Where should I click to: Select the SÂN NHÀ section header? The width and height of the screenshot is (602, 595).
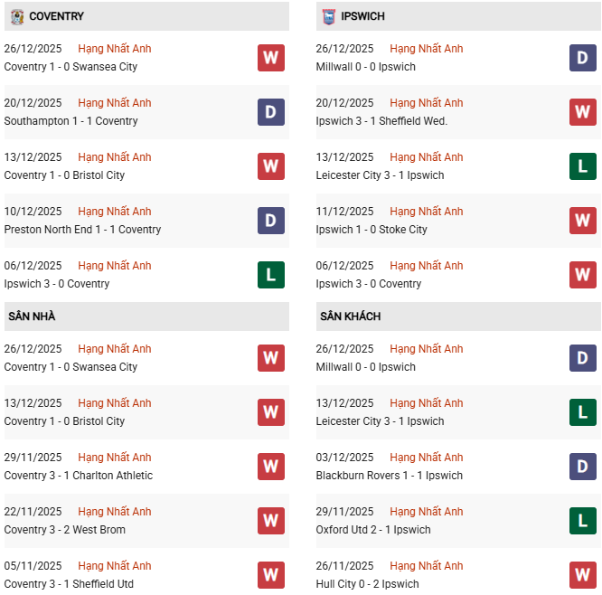point(33,316)
